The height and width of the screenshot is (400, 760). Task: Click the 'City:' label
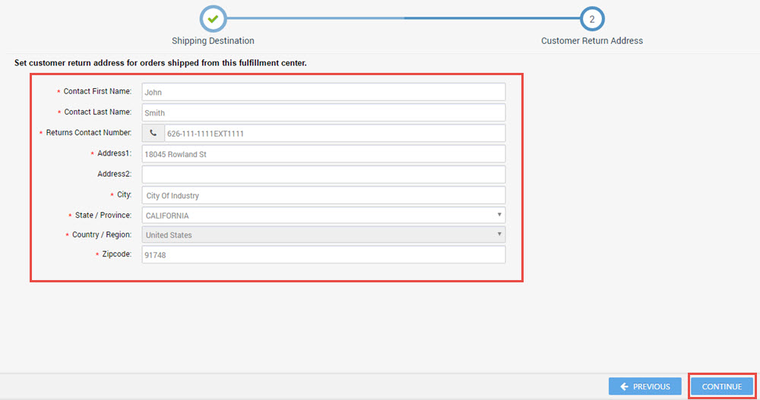(124, 194)
